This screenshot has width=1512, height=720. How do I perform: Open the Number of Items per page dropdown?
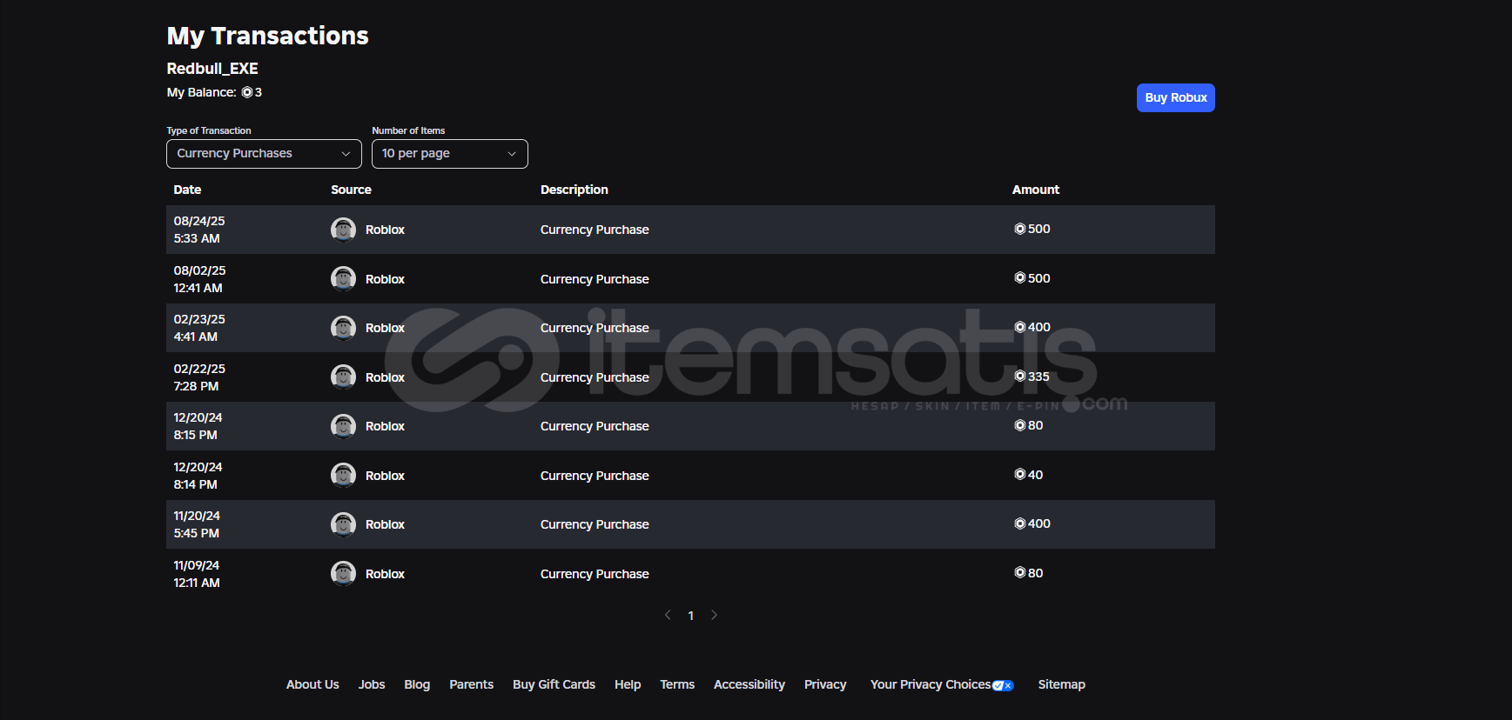[x=450, y=154]
